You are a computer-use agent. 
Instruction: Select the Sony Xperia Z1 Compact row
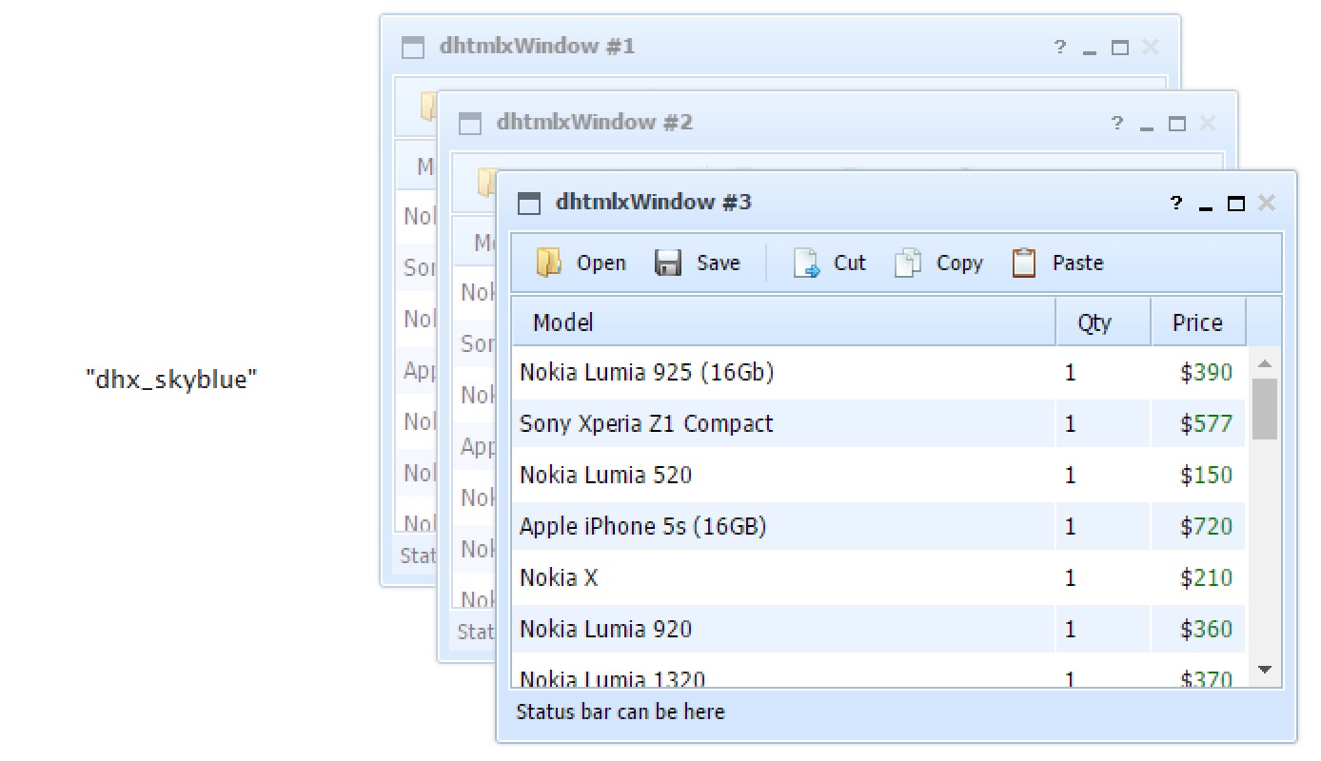tap(878, 423)
